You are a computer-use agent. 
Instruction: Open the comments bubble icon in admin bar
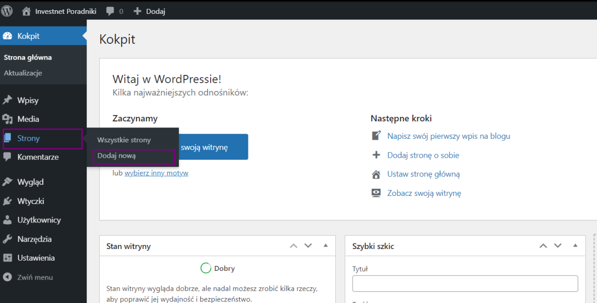110,11
